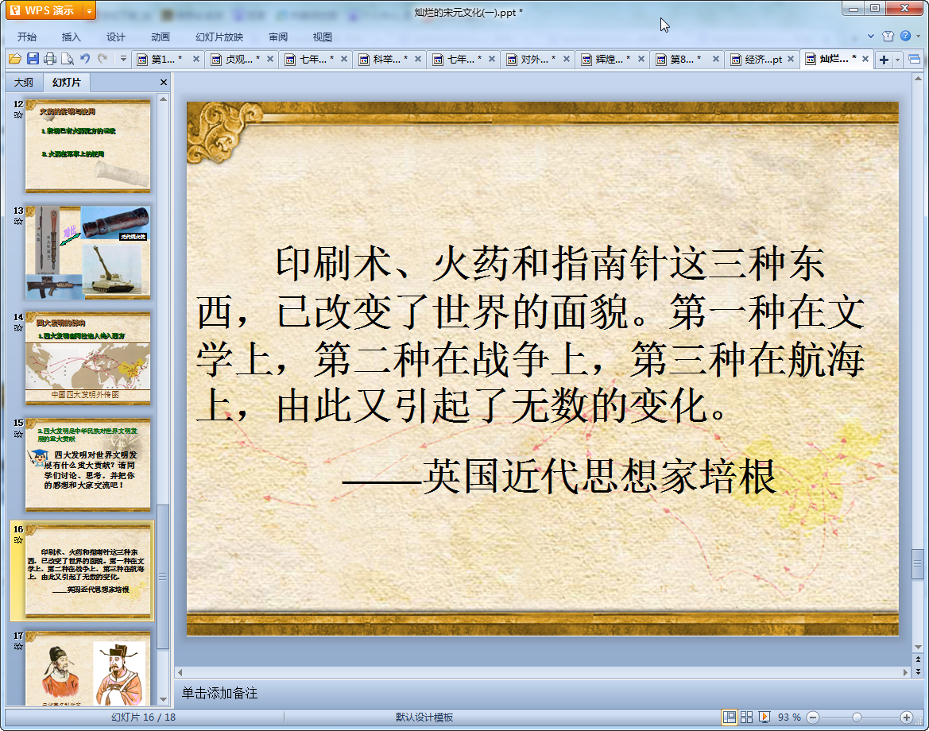Select slide 15 thumbnail
The width and height of the screenshot is (929, 731).
click(87, 465)
